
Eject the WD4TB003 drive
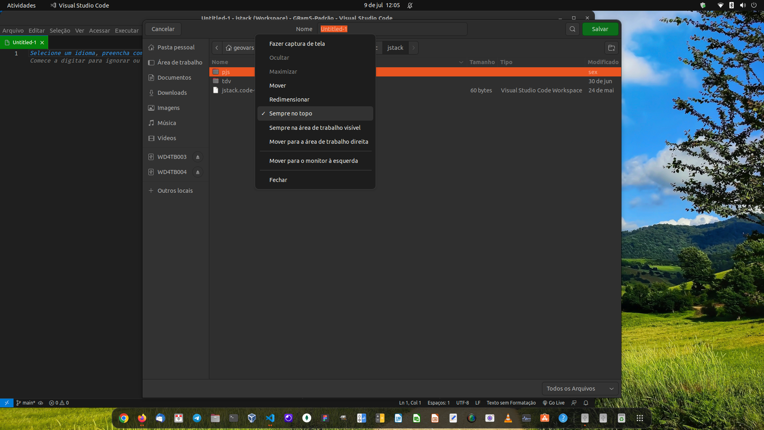click(x=198, y=157)
